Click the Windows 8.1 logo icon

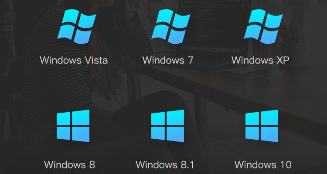tap(167, 126)
